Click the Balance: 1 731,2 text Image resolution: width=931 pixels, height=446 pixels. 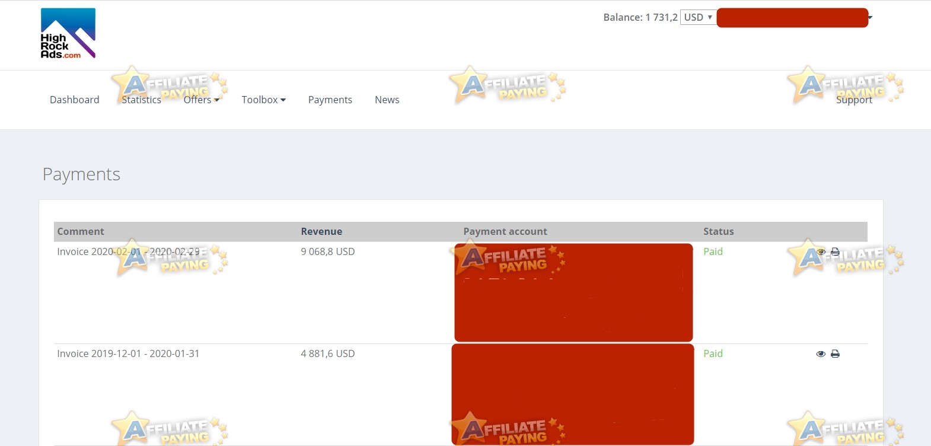coord(640,17)
